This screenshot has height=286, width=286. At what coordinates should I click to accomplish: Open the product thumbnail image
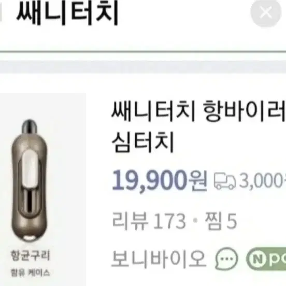pos(43,189)
